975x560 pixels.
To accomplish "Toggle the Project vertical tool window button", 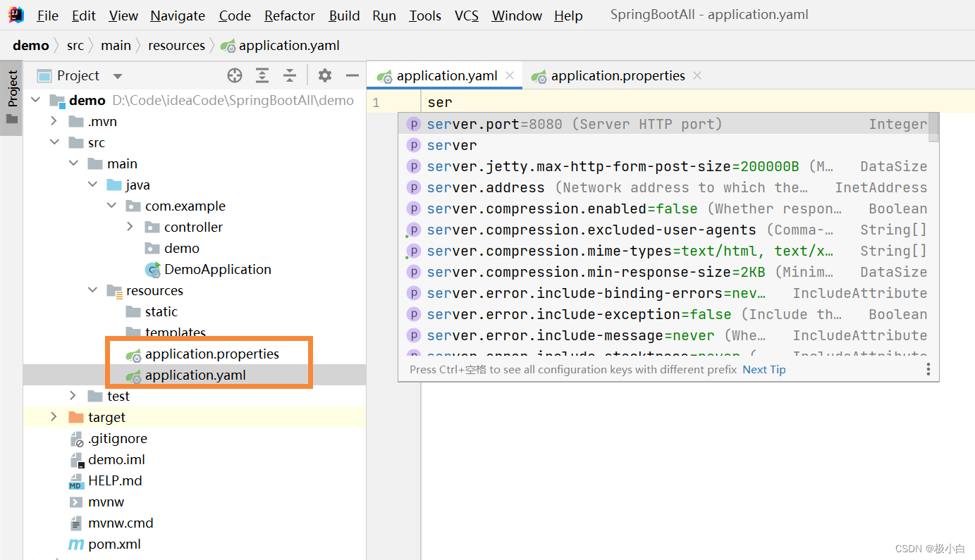I will pyautogui.click(x=12, y=97).
